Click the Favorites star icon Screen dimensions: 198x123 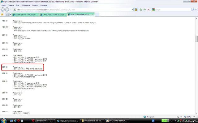[x=2, y=14]
